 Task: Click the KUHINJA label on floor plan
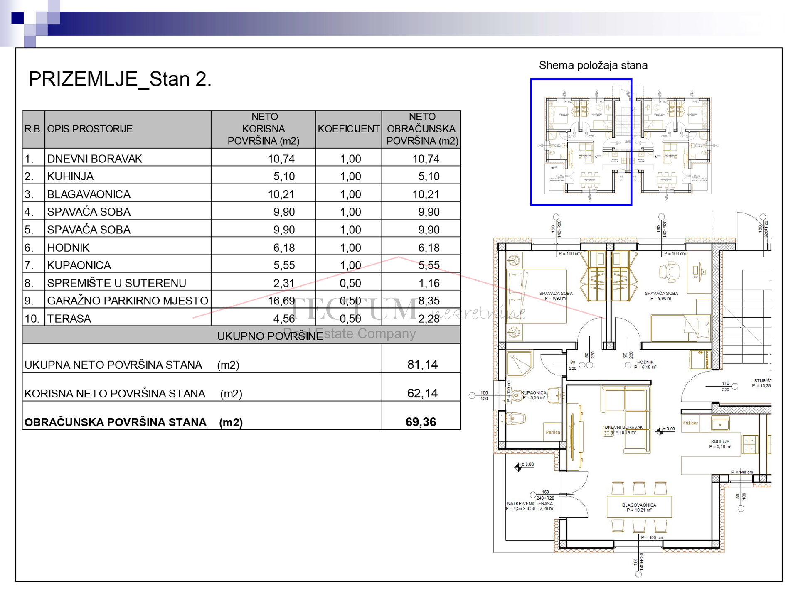click(720, 442)
